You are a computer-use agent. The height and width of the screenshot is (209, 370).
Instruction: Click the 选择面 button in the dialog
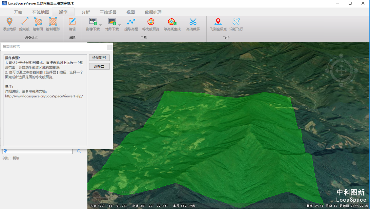99,66
